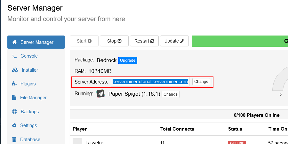Click the file icon beside File Manager

click(14, 98)
